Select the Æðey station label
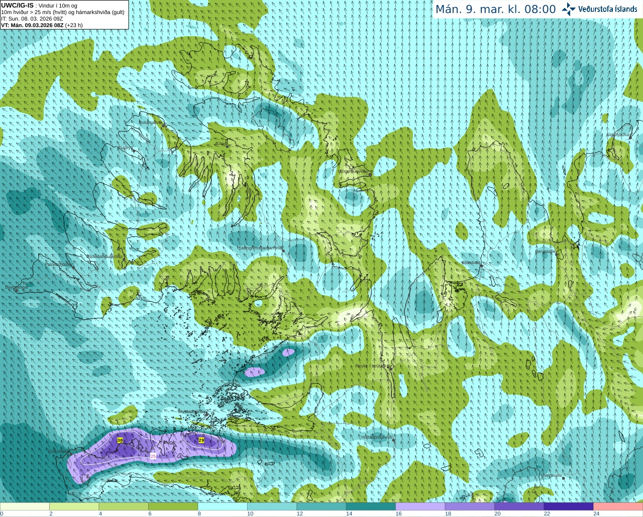 (x=221, y=144)
